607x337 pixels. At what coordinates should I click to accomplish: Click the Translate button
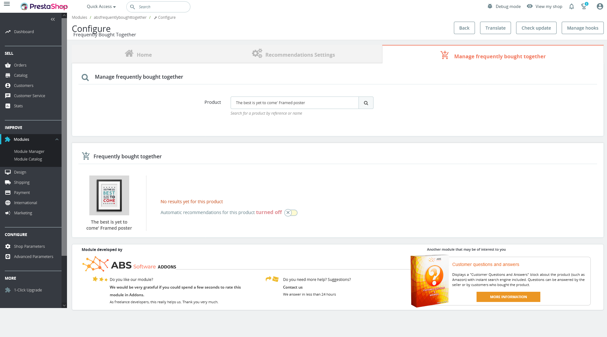[x=495, y=28]
